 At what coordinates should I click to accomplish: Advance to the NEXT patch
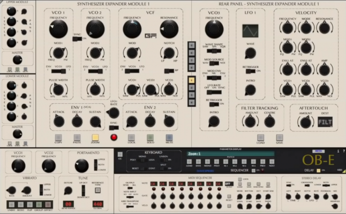click(272, 162)
